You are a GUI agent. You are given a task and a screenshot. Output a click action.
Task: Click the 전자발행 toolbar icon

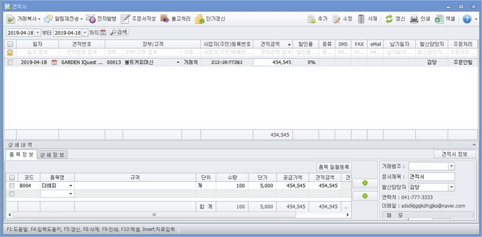90,19
